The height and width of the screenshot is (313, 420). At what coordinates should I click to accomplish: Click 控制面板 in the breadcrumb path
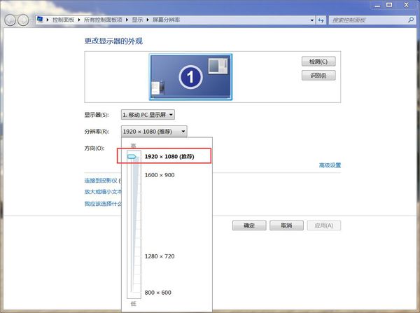pyautogui.click(x=63, y=20)
